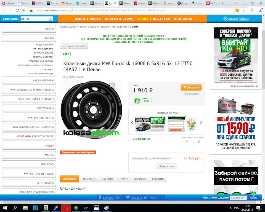
Task: Open Windows Start menu
Action: click(5, 208)
